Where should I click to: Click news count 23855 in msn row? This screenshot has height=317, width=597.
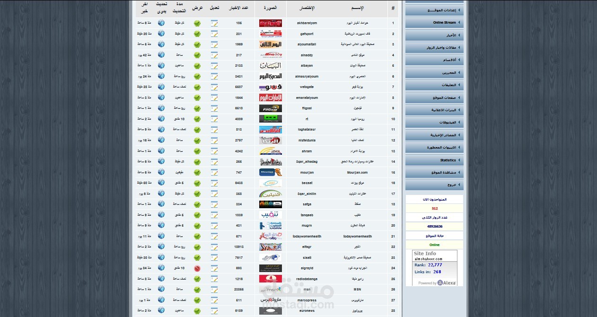point(239,289)
